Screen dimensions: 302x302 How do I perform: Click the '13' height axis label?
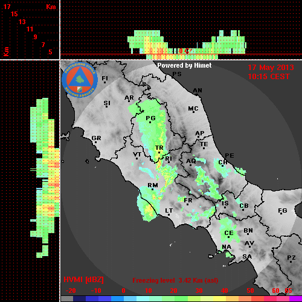[x=22, y=22]
